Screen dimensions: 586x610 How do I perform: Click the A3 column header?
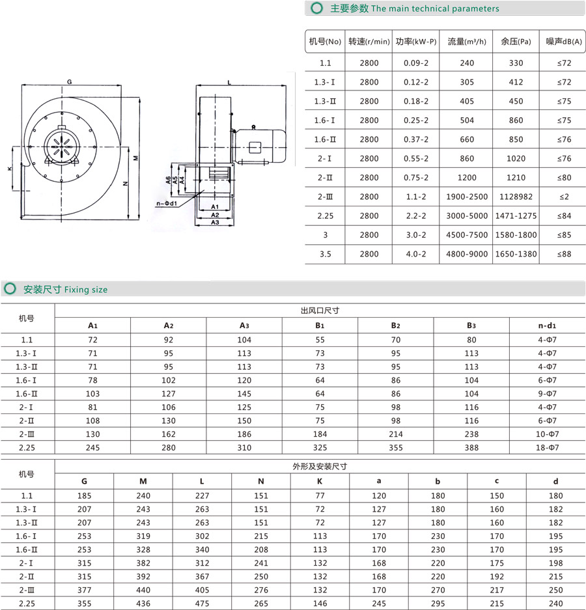[244, 326]
